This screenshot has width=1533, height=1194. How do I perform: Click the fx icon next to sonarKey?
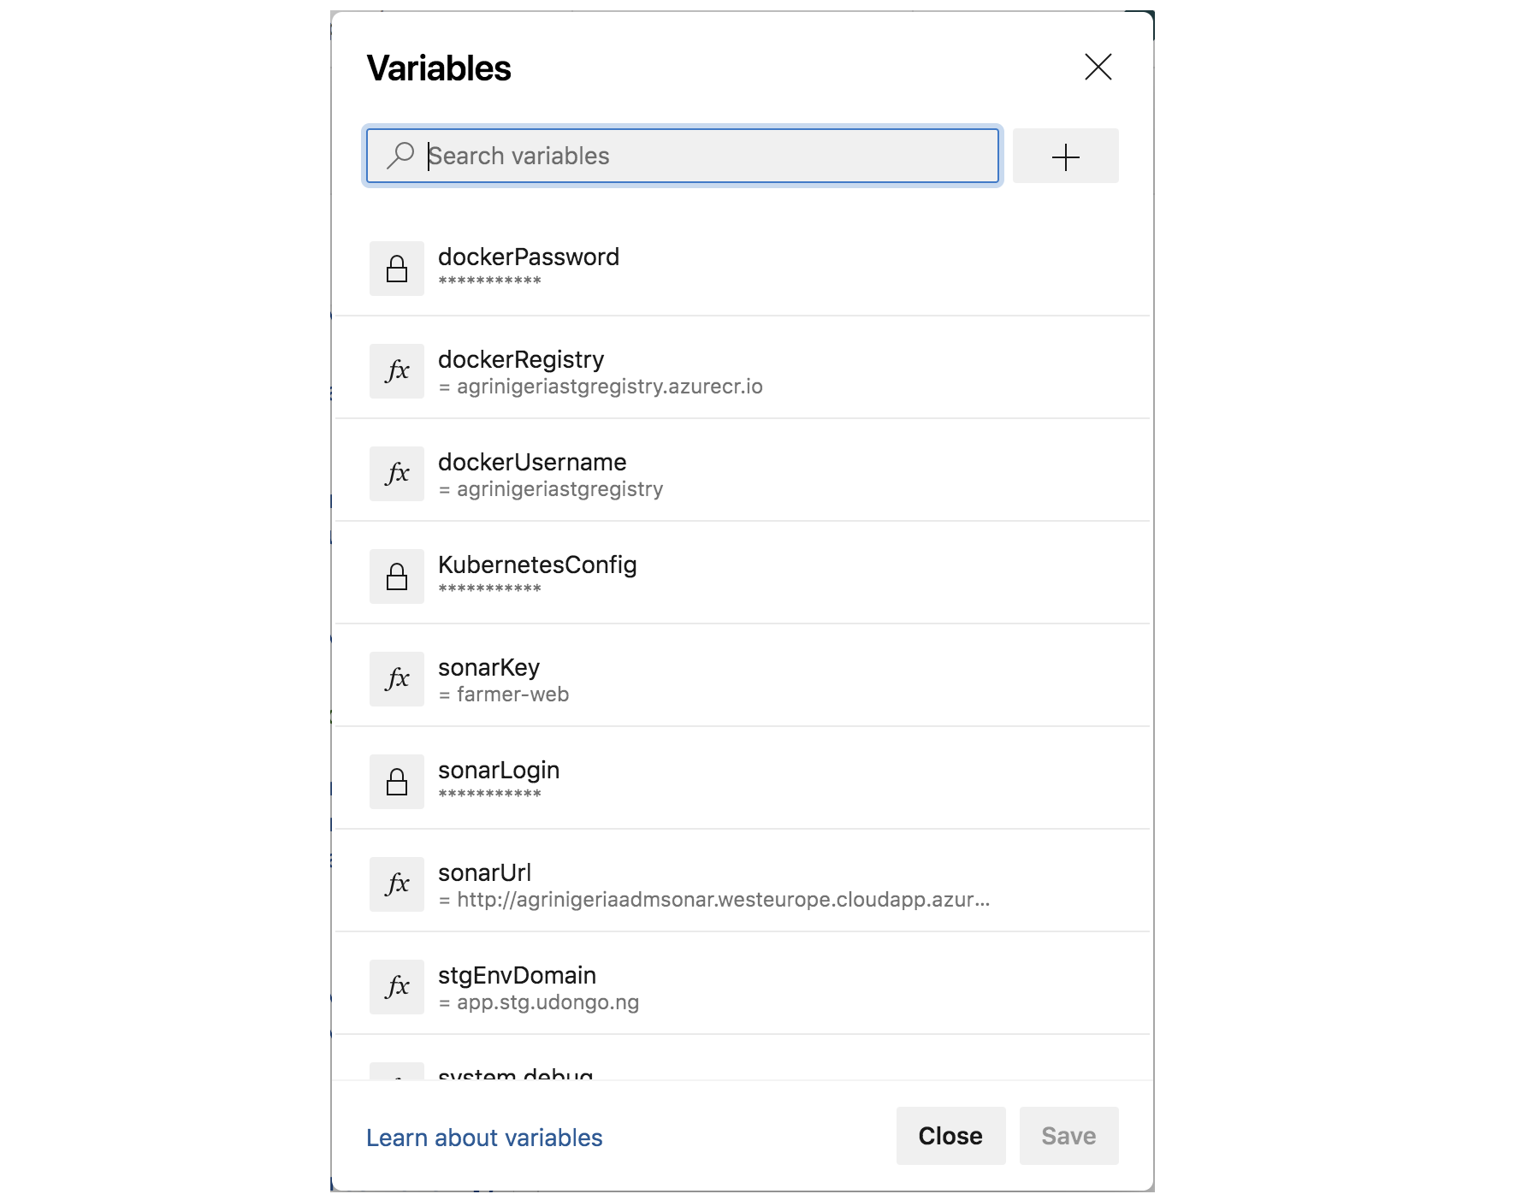pyautogui.click(x=396, y=678)
